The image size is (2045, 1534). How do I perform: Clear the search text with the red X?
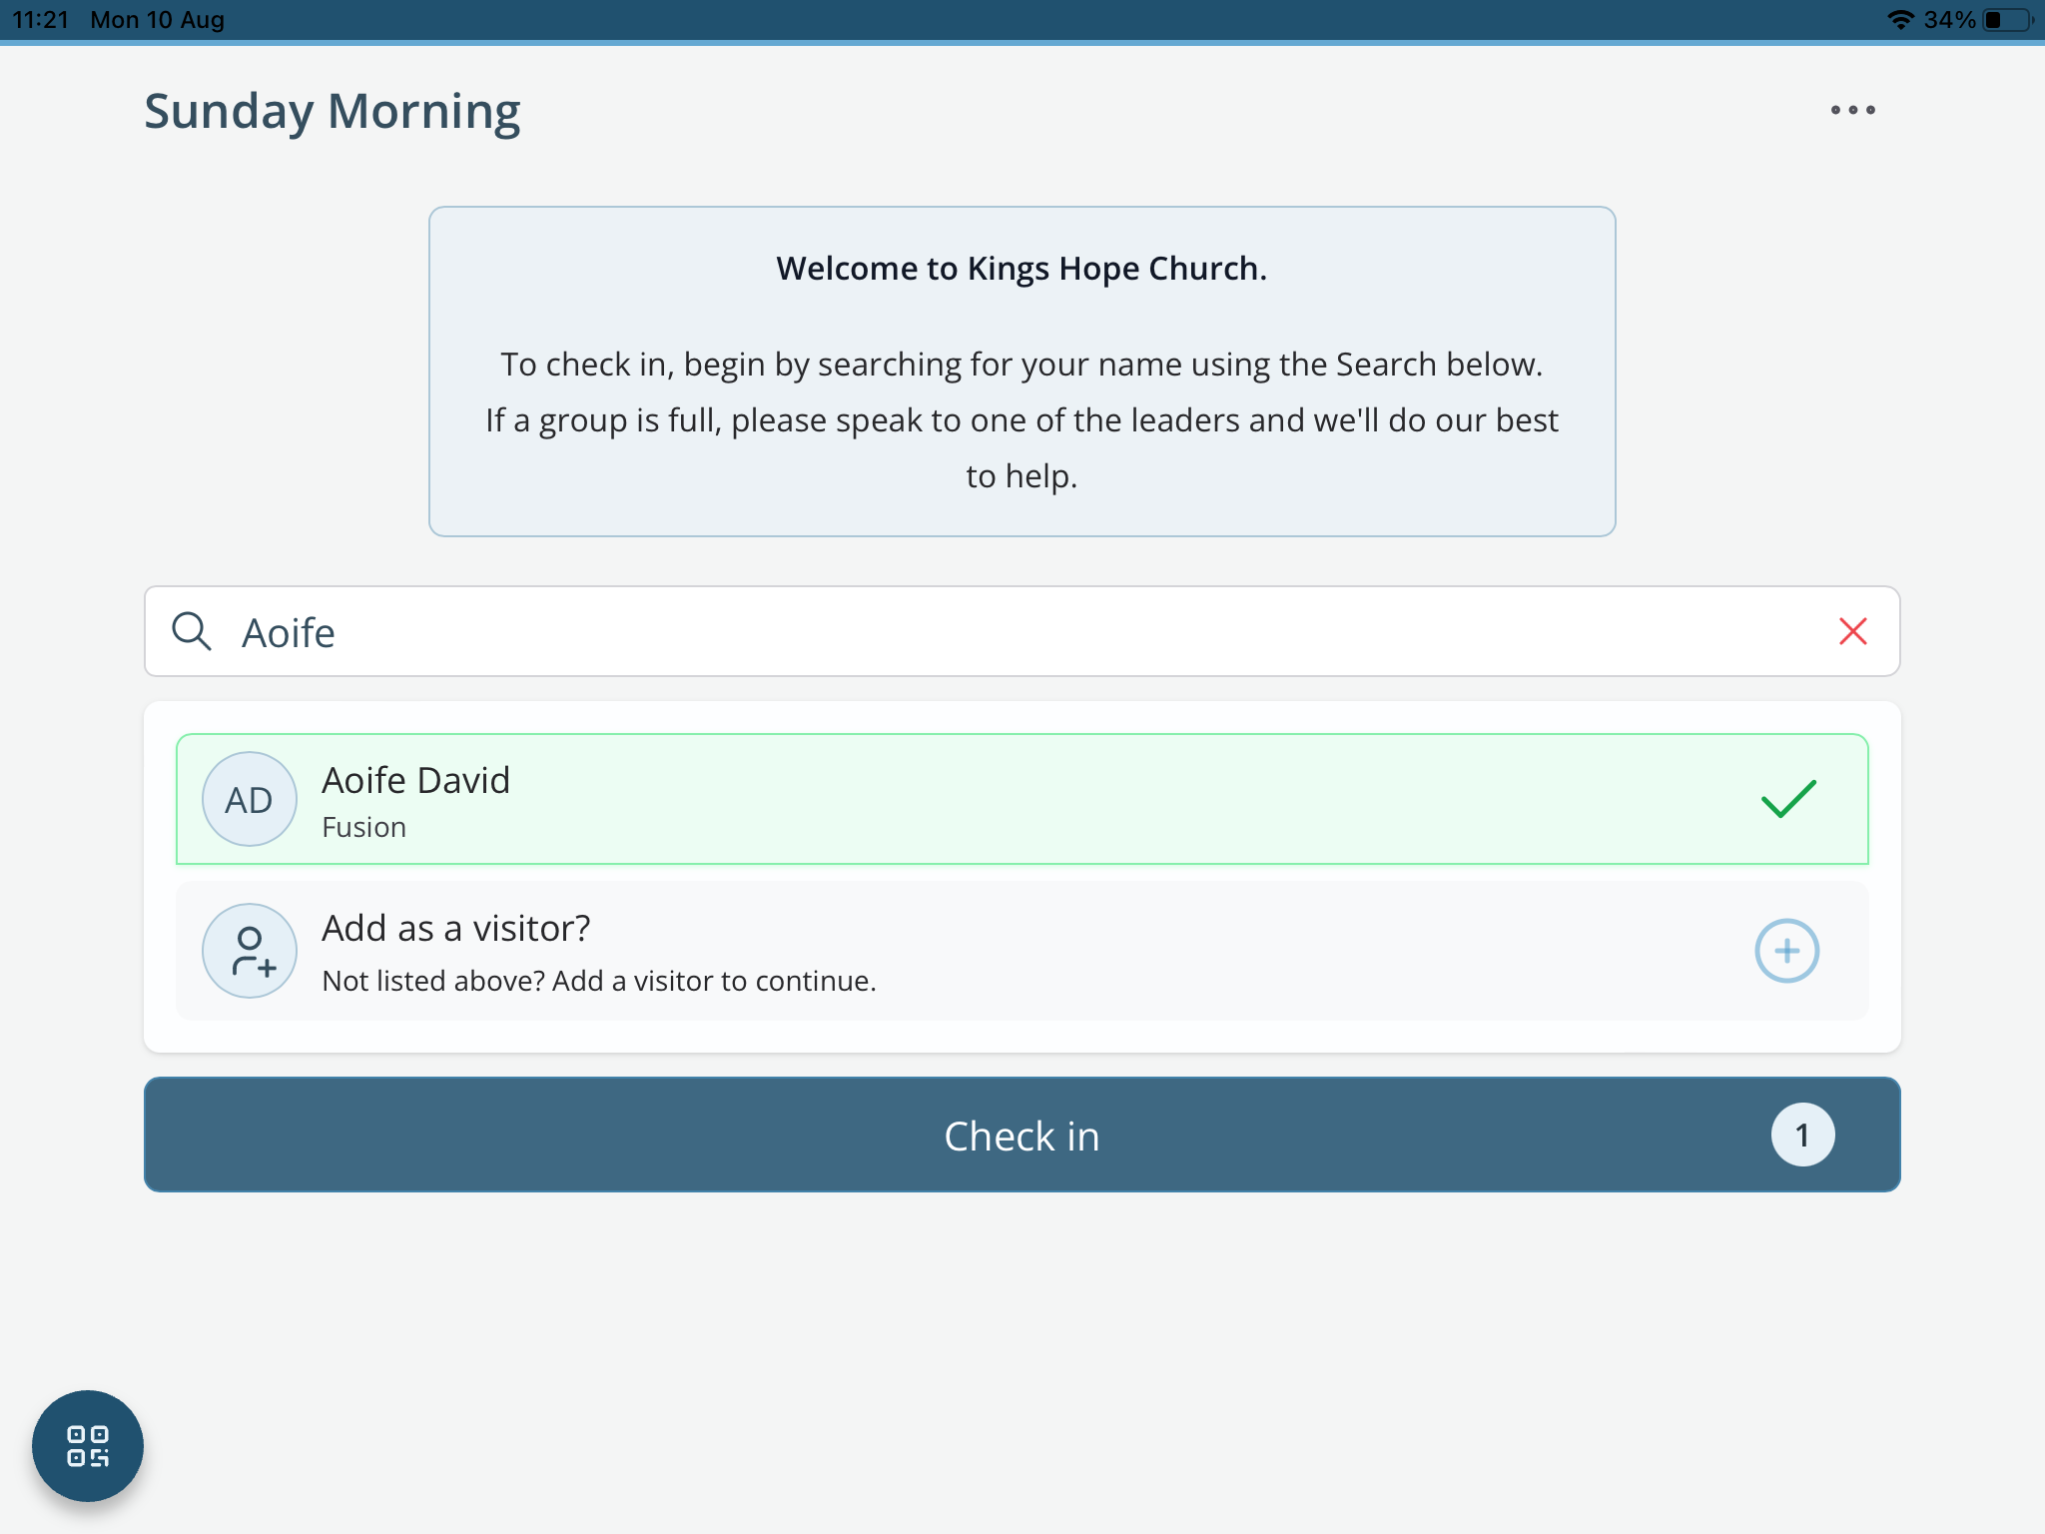(x=1853, y=631)
